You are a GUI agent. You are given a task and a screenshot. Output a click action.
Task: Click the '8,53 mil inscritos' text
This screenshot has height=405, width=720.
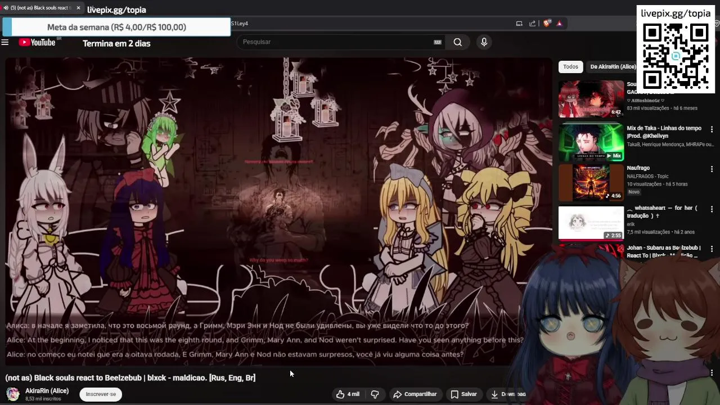point(43,399)
